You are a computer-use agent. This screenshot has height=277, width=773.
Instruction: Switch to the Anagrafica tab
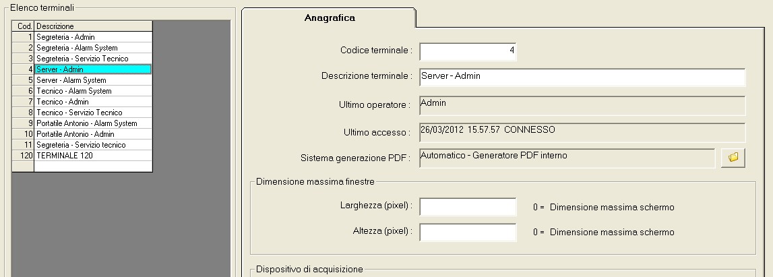[x=330, y=18]
